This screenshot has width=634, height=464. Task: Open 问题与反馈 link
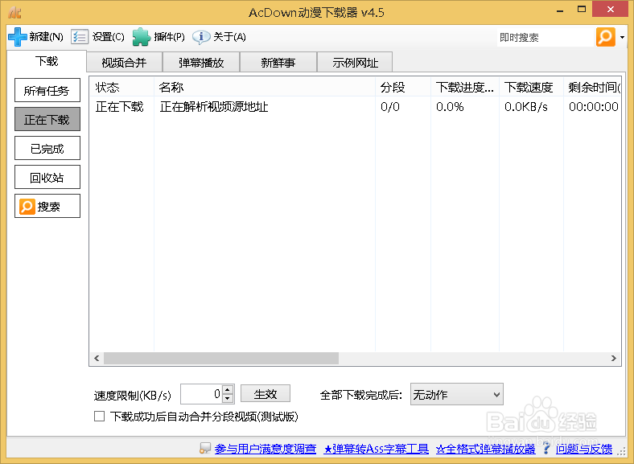[584, 449]
